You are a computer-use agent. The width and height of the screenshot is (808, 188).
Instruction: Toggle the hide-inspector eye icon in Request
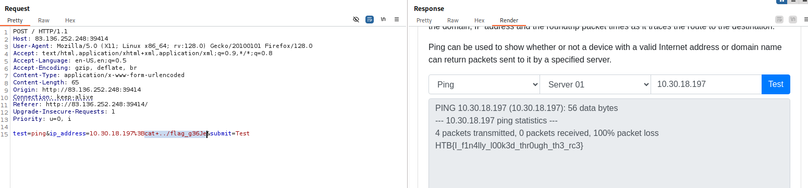tap(356, 19)
